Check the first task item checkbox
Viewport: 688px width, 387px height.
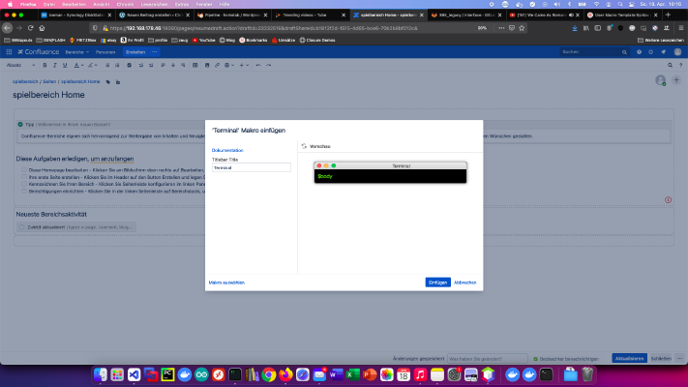click(24, 170)
